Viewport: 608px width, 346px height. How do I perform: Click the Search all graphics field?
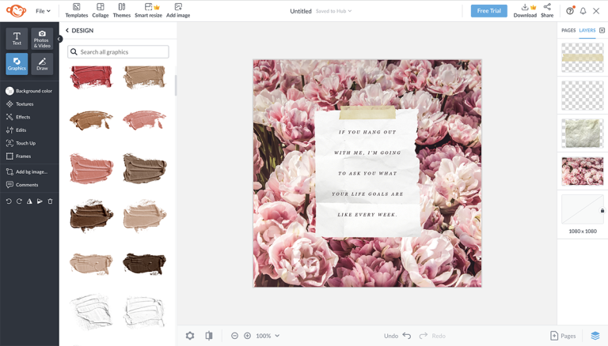(x=119, y=52)
